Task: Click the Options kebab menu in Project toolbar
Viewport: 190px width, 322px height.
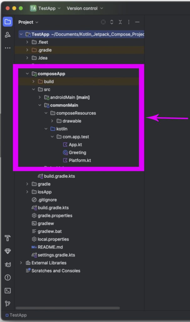Action: coord(129,22)
